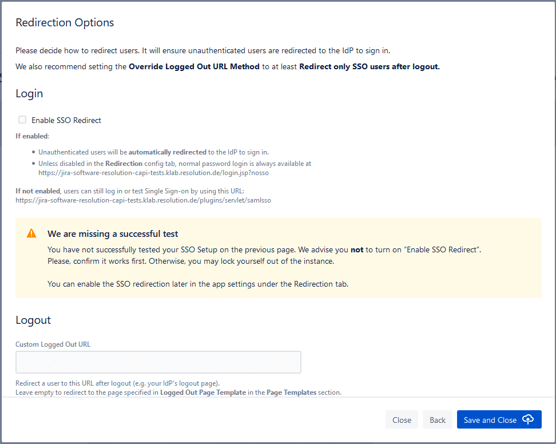Click inside the Custom Logged Out URL field
This screenshot has width=556, height=444.
click(158, 362)
